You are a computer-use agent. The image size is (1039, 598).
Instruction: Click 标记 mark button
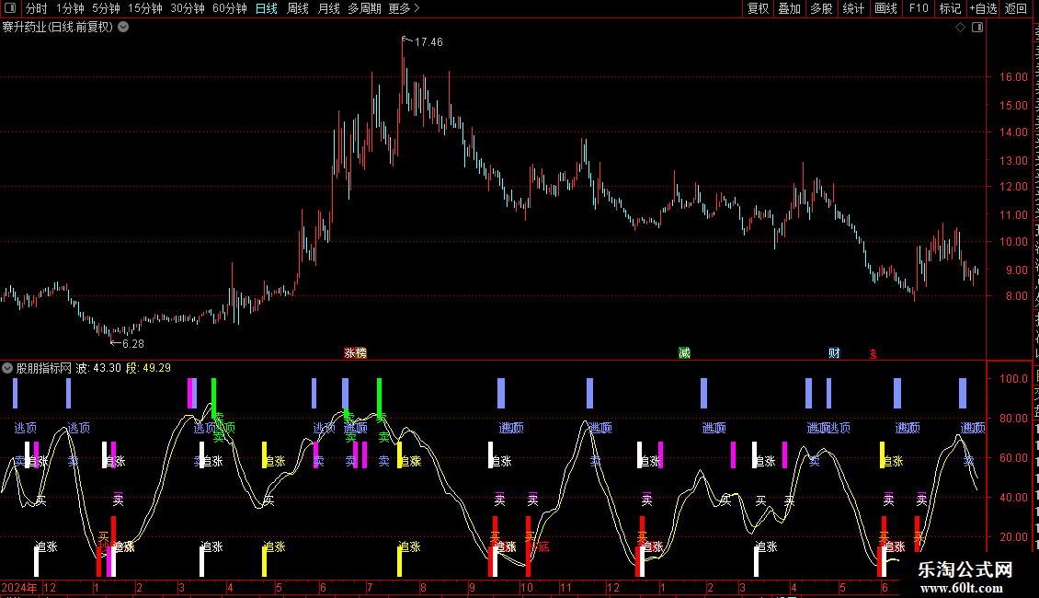(x=950, y=8)
